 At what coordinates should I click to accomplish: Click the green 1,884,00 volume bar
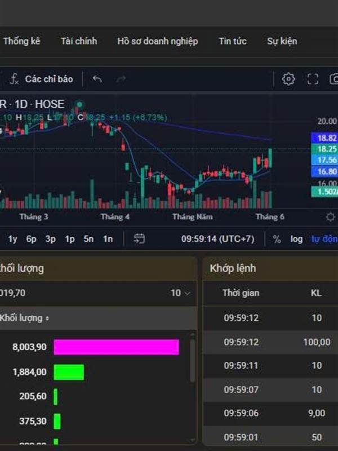tap(69, 372)
